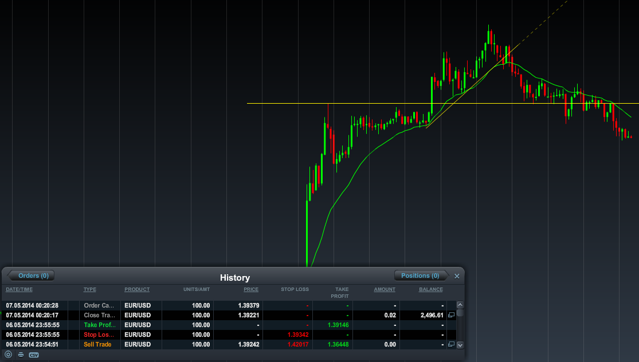This screenshot has width=639, height=362.
Task: Click balance value 2,496.61
Action: [432, 315]
